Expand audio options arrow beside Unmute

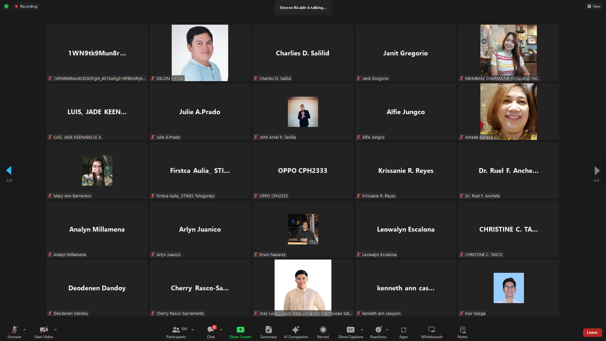pos(25,330)
